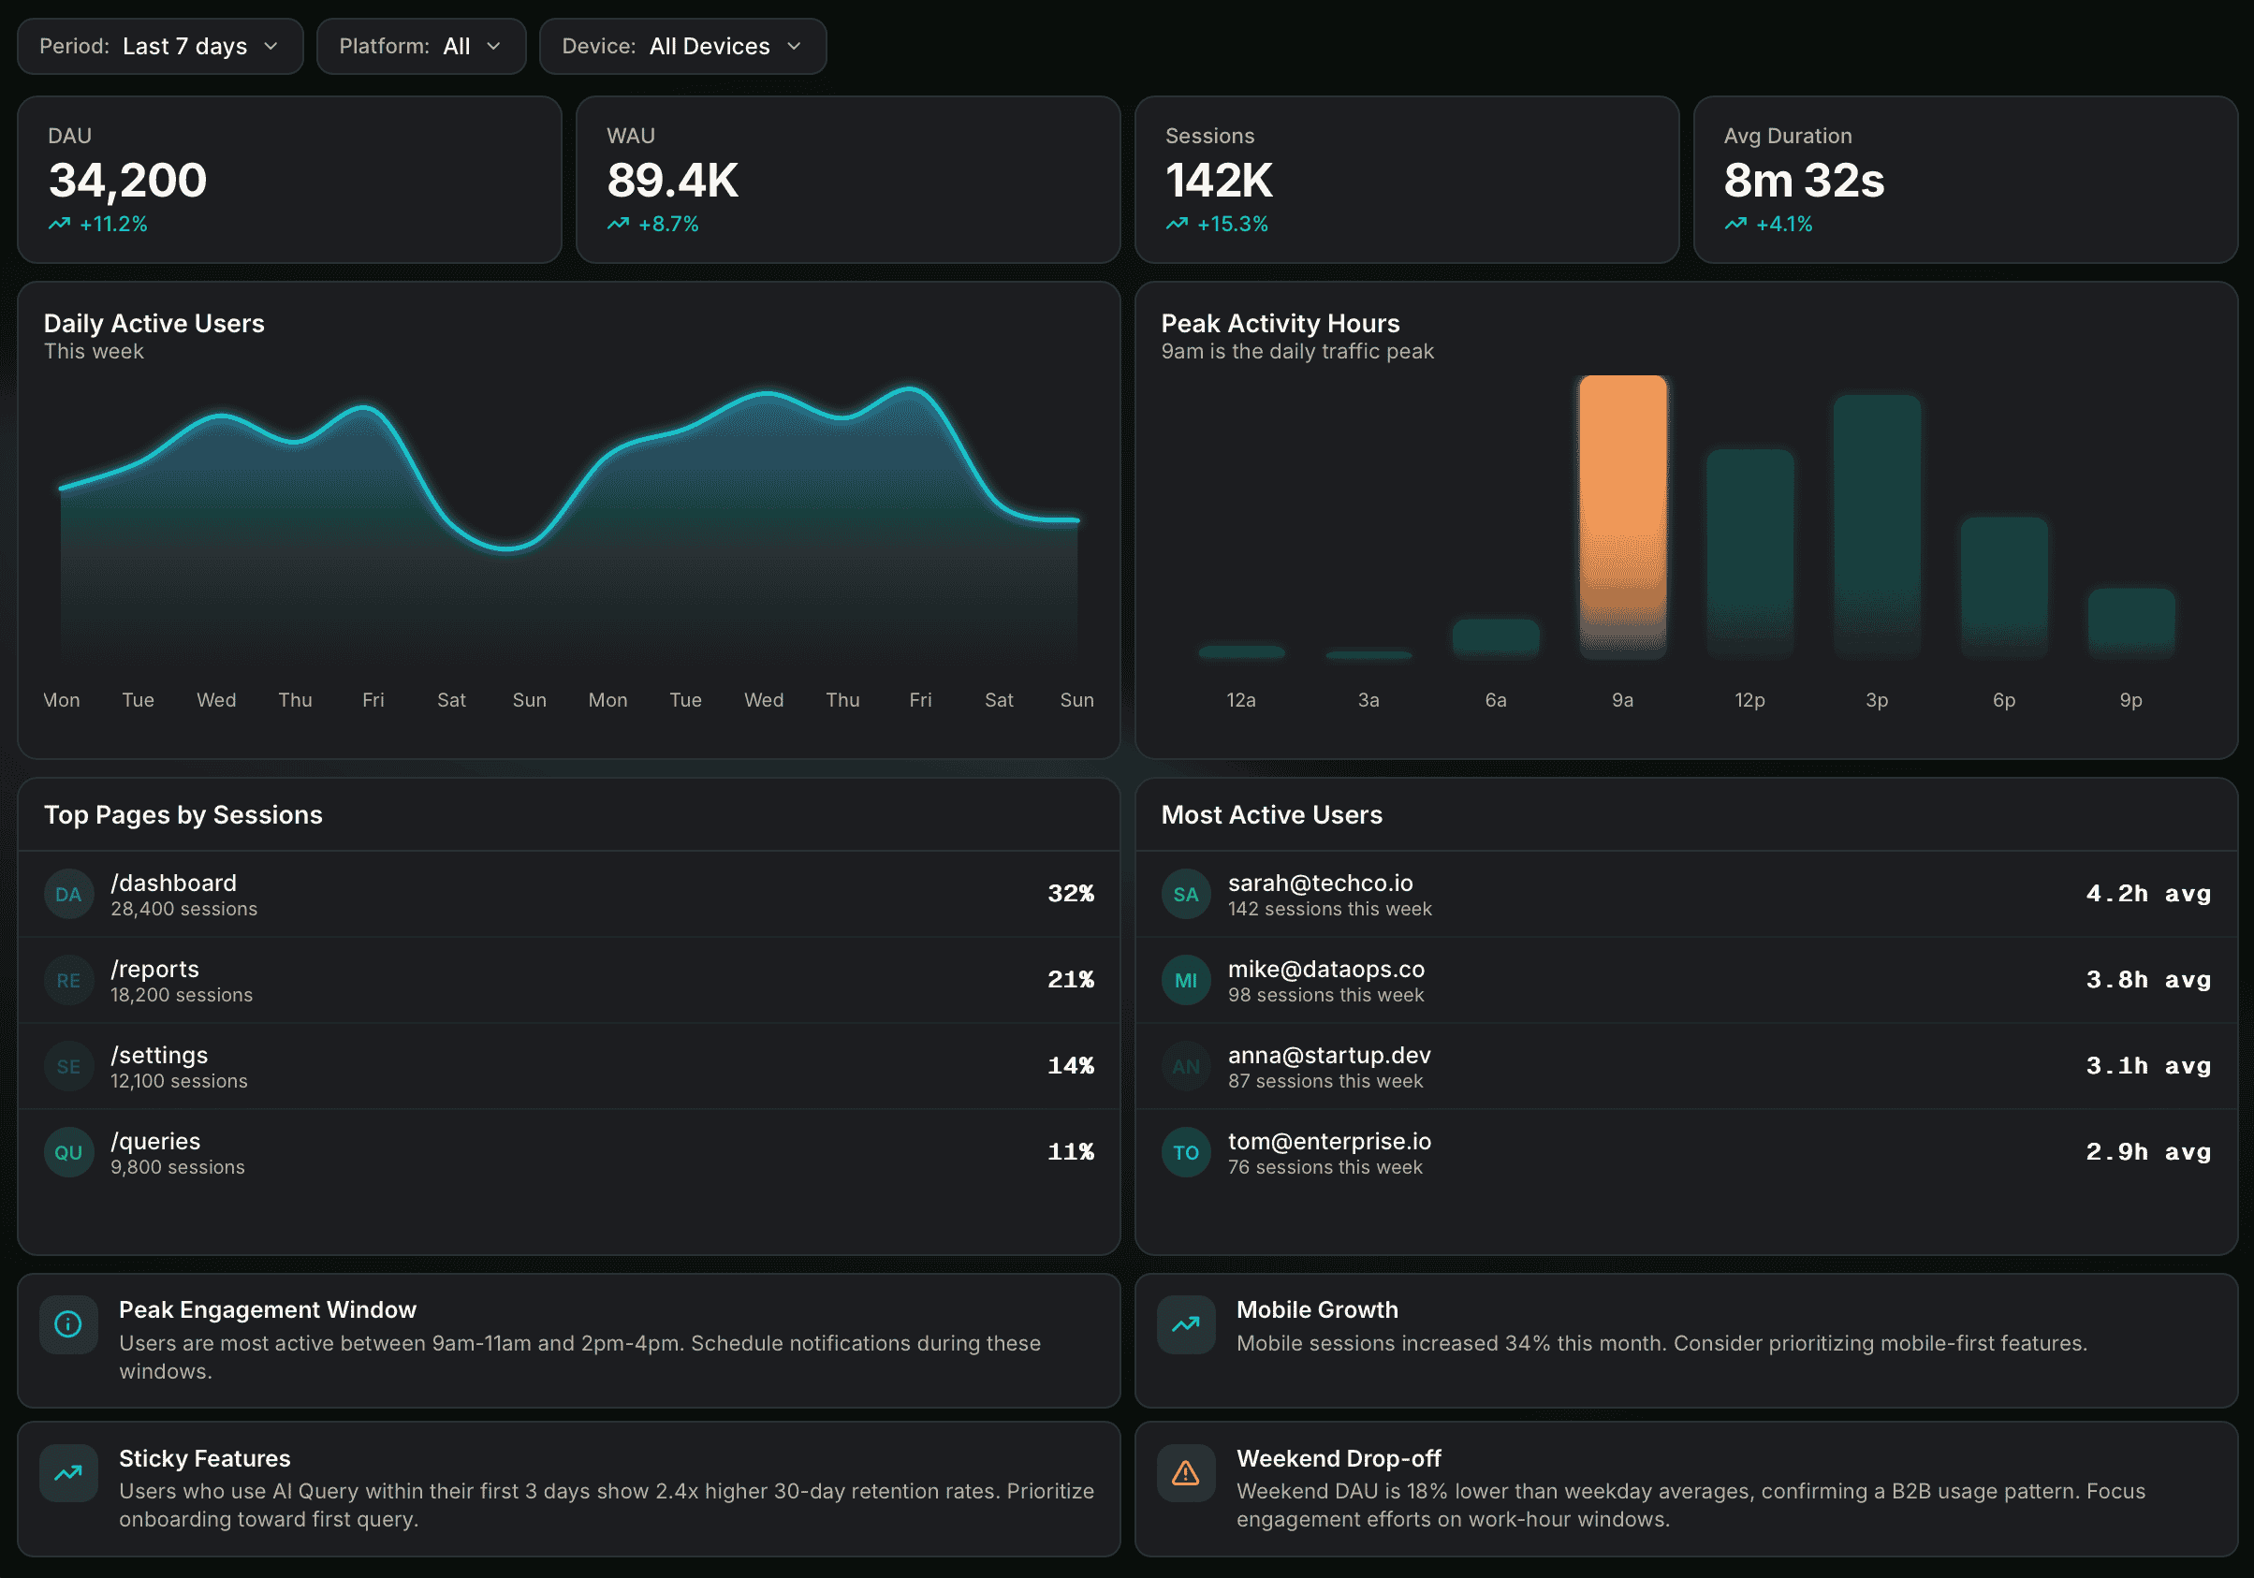The height and width of the screenshot is (1578, 2254).
Task: Click the Weekend Drop-off warning triangle icon
Action: click(x=1185, y=1472)
